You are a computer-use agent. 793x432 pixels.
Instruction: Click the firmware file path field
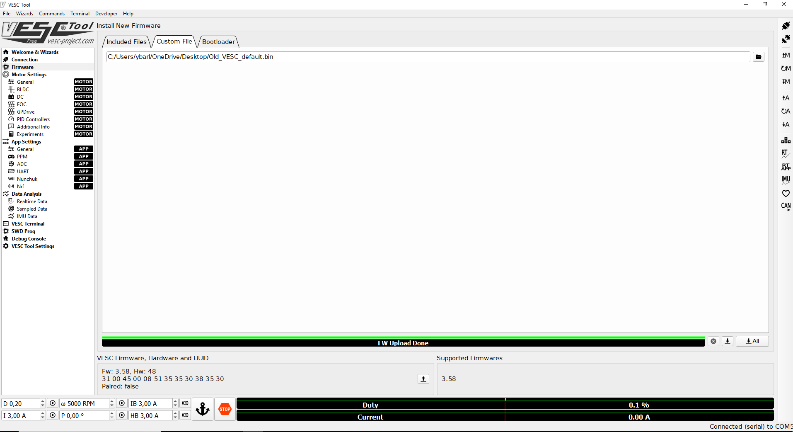(x=428, y=57)
